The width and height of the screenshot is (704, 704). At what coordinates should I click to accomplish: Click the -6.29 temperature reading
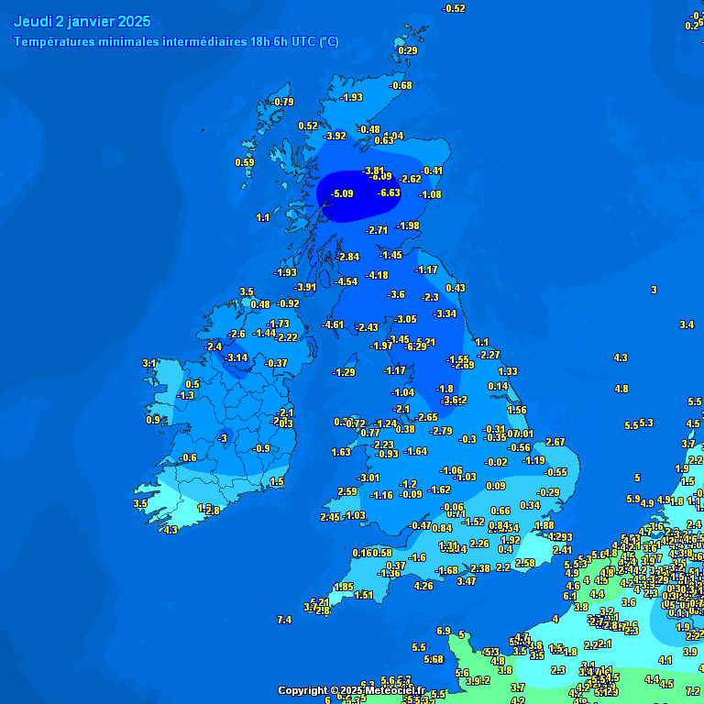click(x=415, y=346)
